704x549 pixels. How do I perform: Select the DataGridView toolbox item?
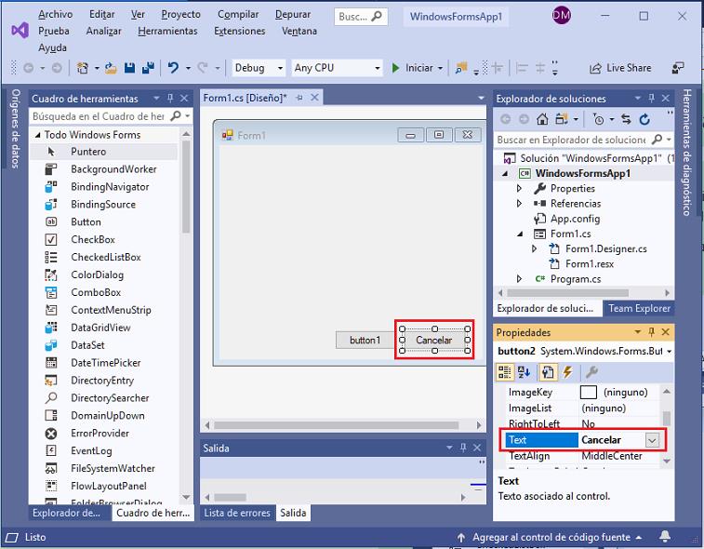pyautogui.click(x=100, y=328)
